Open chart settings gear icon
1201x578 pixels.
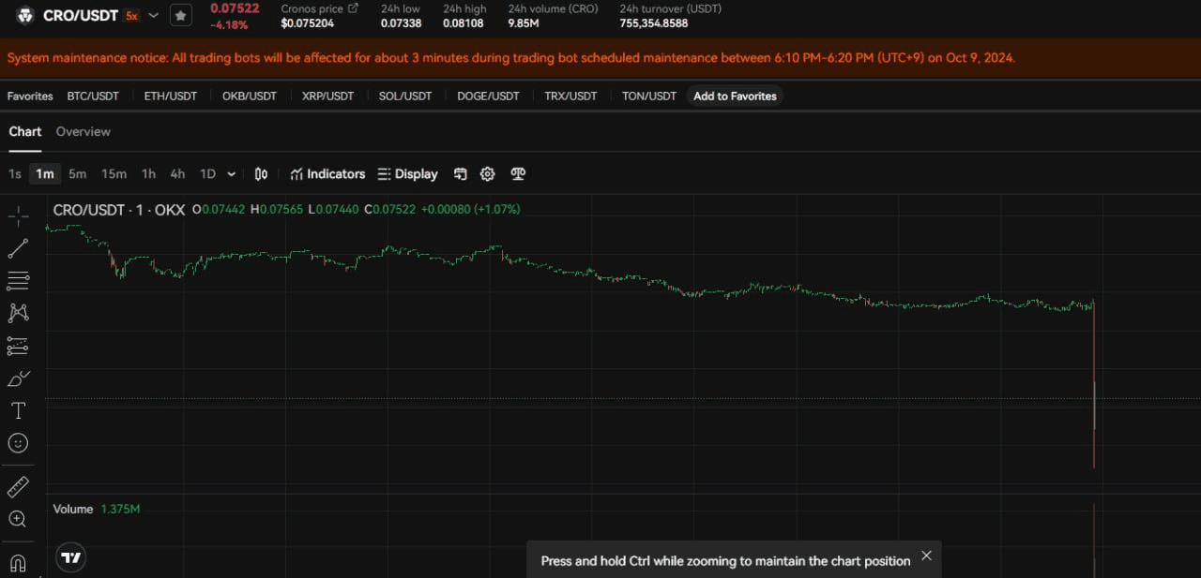pos(488,174)
